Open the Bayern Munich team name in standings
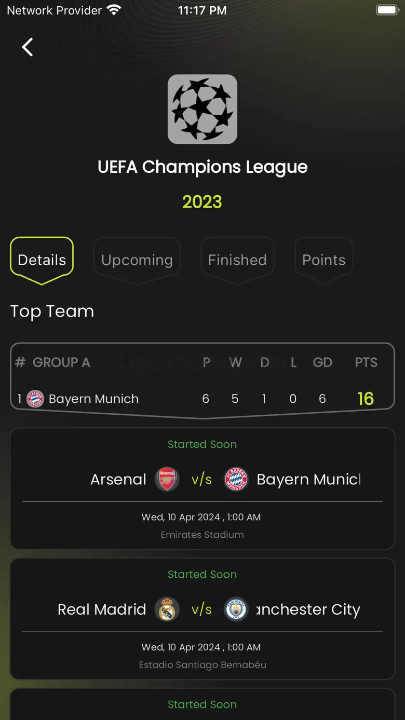405x720 pixels. [93, 399]
